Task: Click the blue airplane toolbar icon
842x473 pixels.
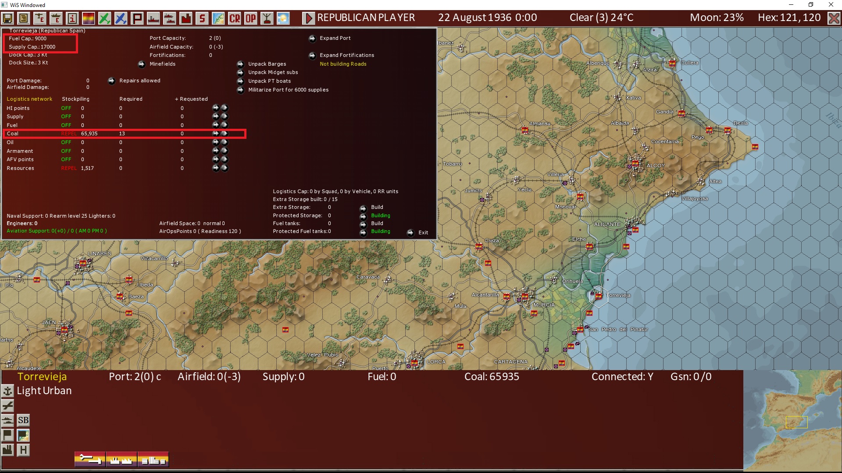Action: (x=121, y=18)
